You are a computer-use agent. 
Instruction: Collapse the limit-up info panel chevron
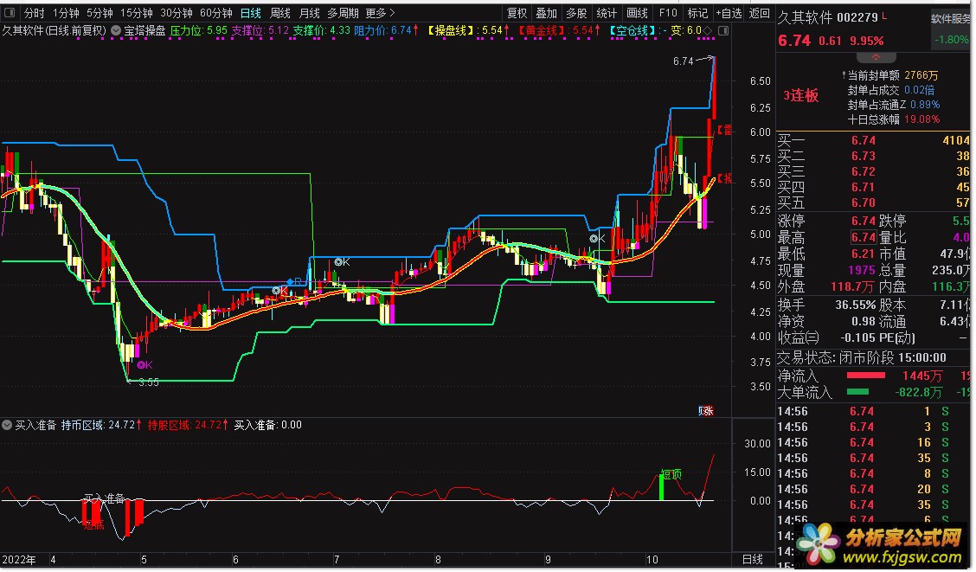coord(876,57)
